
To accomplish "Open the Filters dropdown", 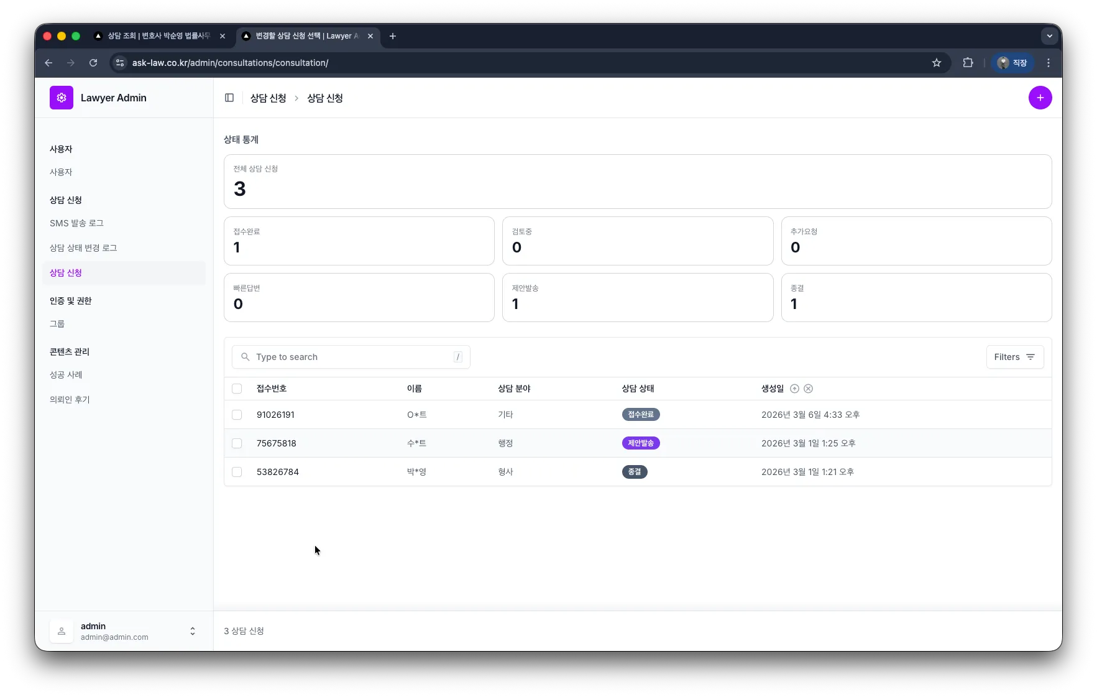I will (x=1014, y=357).
